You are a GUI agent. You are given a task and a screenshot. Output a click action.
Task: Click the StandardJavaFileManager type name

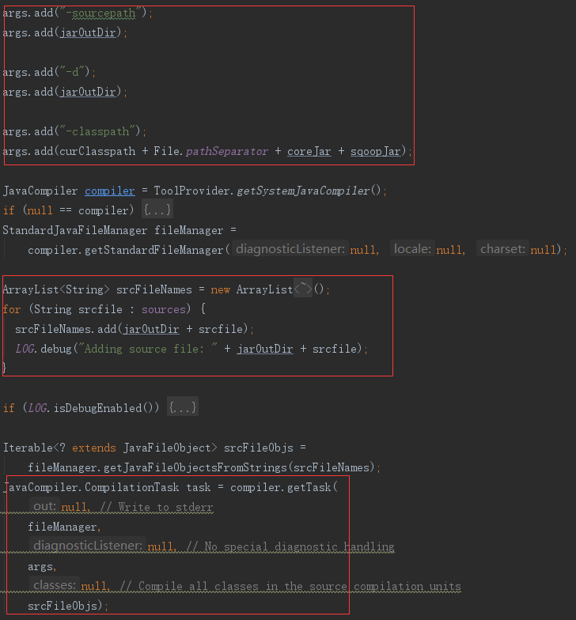pyautogui.click(x=74, y=230)
